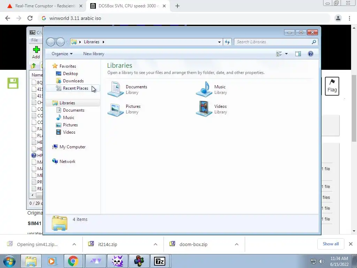Switch to Real-Time Corruptor browser tab

[45, 6]
